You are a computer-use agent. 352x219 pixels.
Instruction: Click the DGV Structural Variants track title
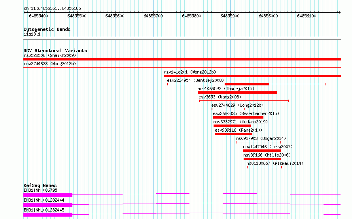[55, 51]
